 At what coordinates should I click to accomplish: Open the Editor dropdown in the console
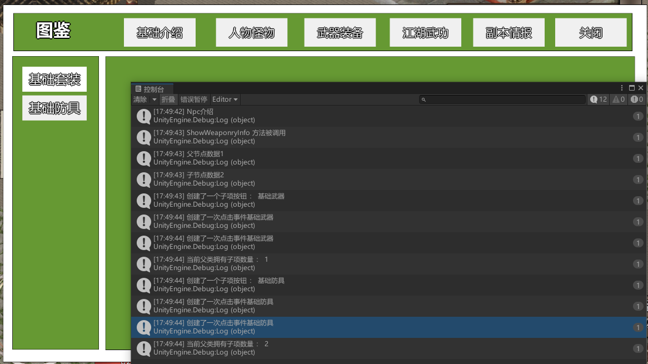click(225, 99)
